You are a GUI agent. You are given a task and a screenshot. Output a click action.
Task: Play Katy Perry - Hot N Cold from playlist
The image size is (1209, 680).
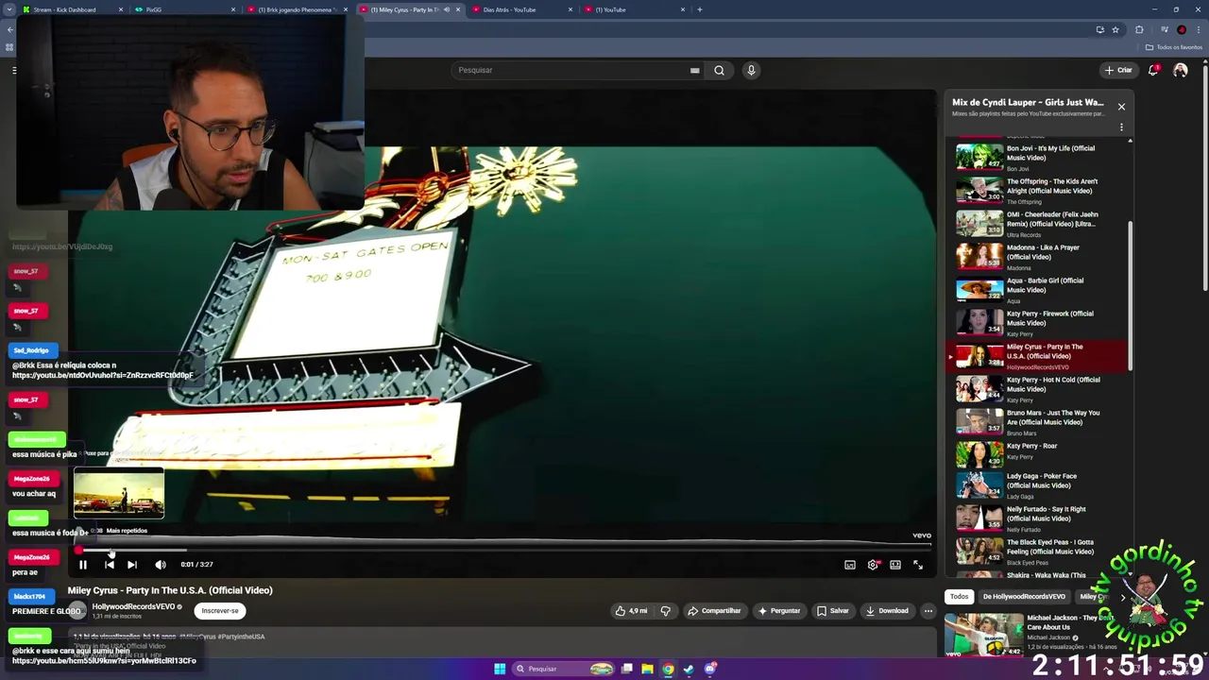click(x=1038, y=389)
